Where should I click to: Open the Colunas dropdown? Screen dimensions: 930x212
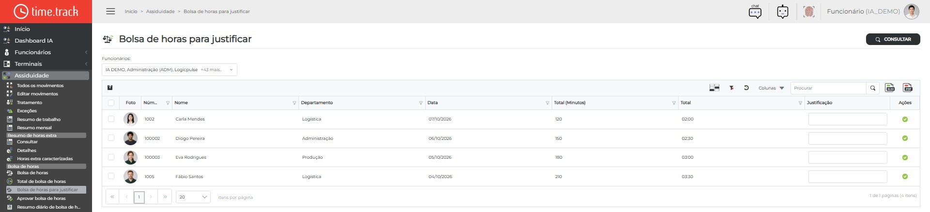tap(771, 88)
